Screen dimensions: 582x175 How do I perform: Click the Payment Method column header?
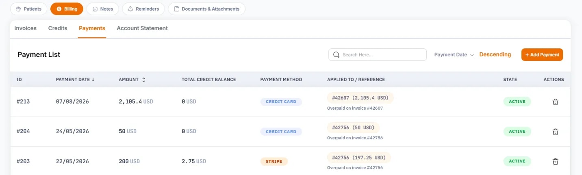(281, 80)
